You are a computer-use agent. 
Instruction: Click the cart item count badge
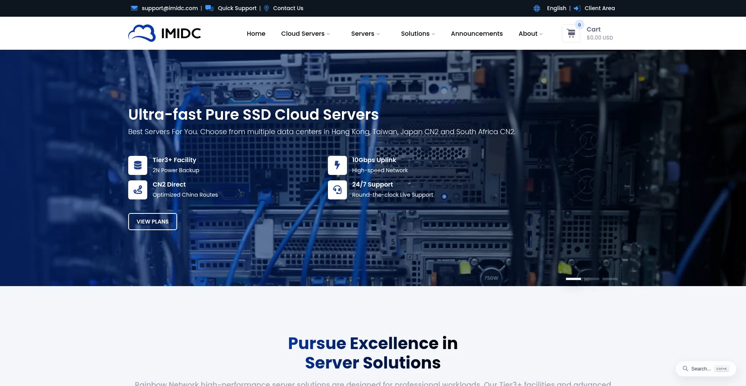point(579,25)
